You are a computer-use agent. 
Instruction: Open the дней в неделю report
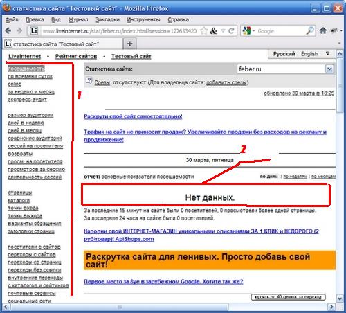pyautogui.click(x=26, y=123)
